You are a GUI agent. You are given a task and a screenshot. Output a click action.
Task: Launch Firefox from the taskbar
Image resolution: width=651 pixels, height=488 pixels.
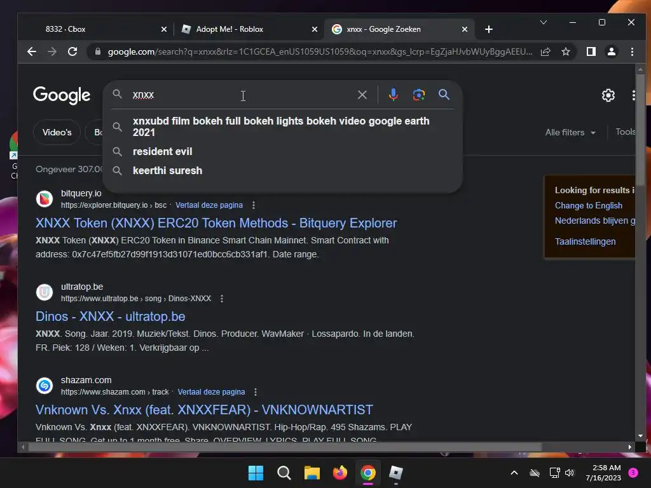[x=340, y=473]
